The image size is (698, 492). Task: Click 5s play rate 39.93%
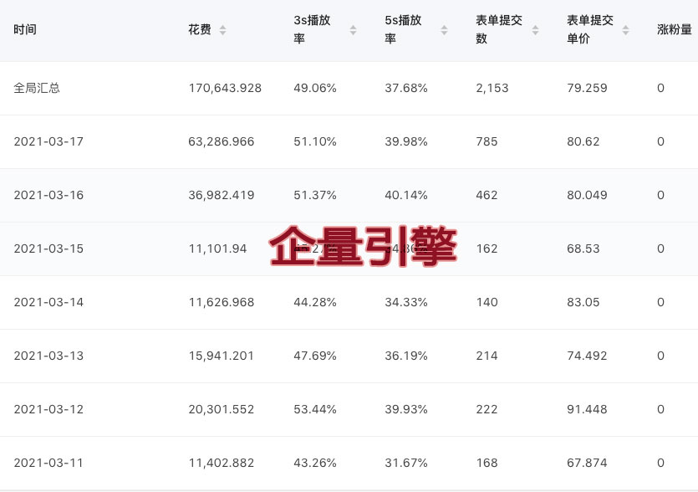coord(406,409)
